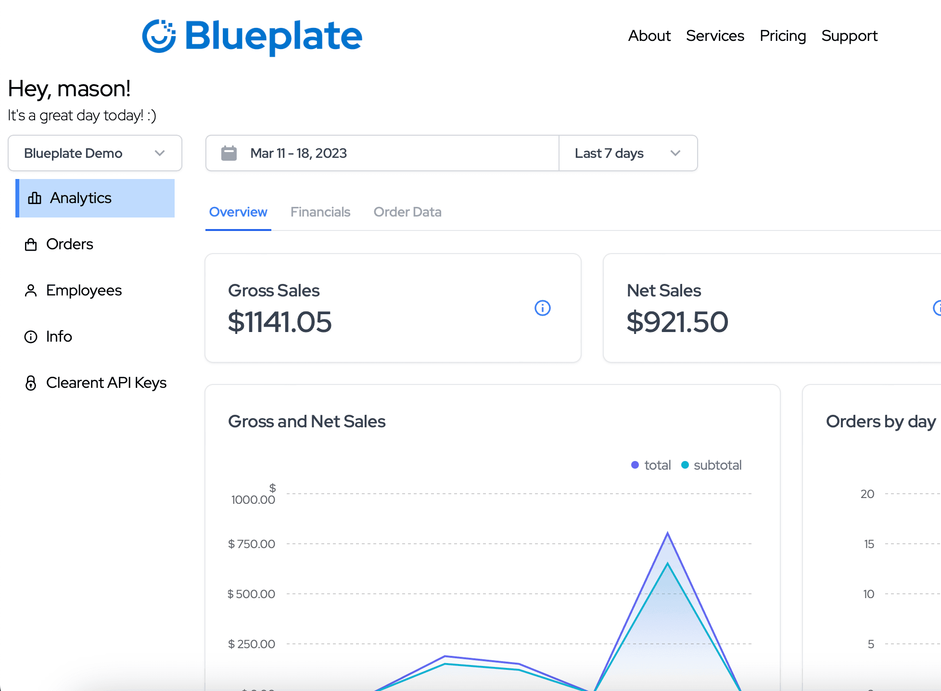Click the Analytics bar chart icon
This screenshot has height=691, width=941.
[x=35, y=198]
